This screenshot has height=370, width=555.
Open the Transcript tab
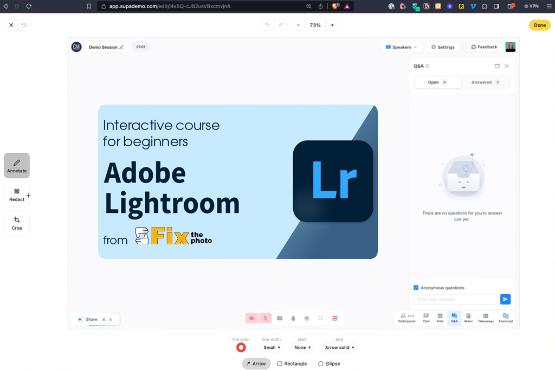506,318
